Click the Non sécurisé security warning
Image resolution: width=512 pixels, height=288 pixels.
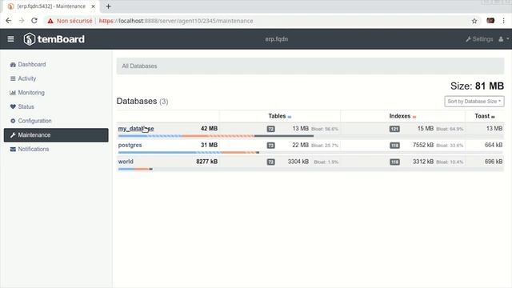(70, 21)
